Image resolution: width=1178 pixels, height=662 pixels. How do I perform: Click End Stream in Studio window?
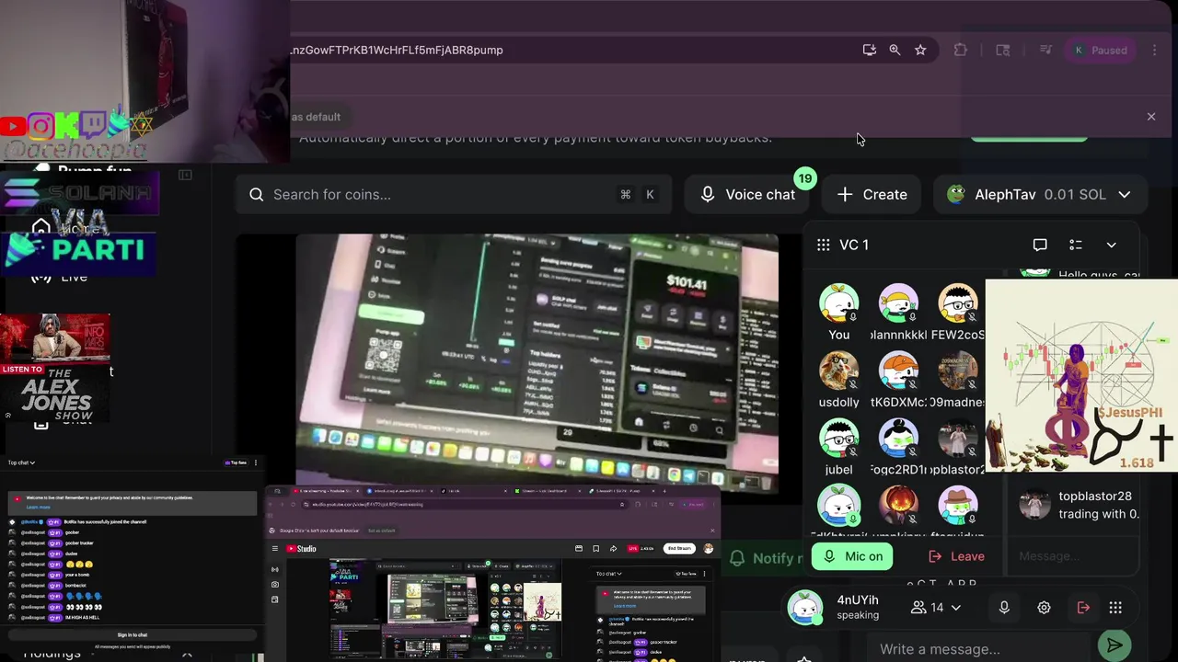(x=679, y=549)
